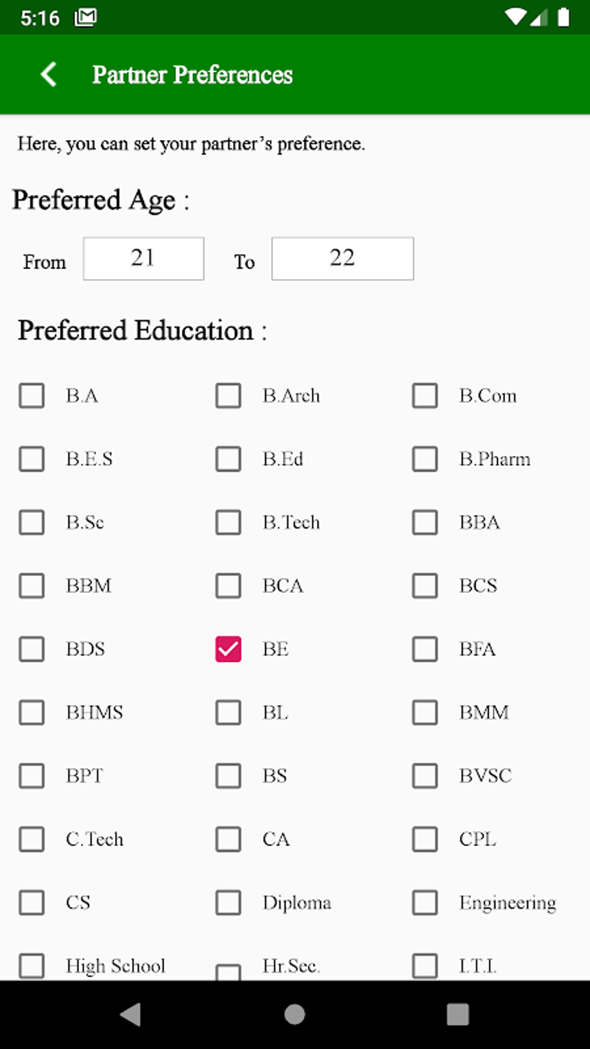Viewport: 590px width, 1049px height.
Task: Tap the Gmail notification icon in status bar
Action: [86, 18]
